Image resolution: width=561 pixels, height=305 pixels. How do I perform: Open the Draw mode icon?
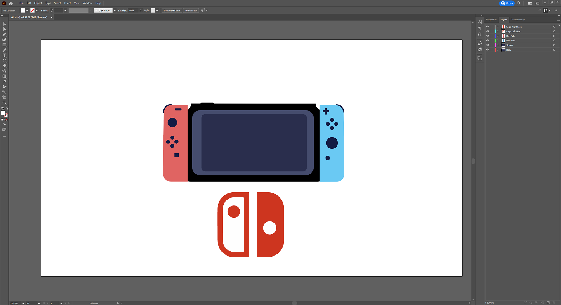[x=4, y=124]
